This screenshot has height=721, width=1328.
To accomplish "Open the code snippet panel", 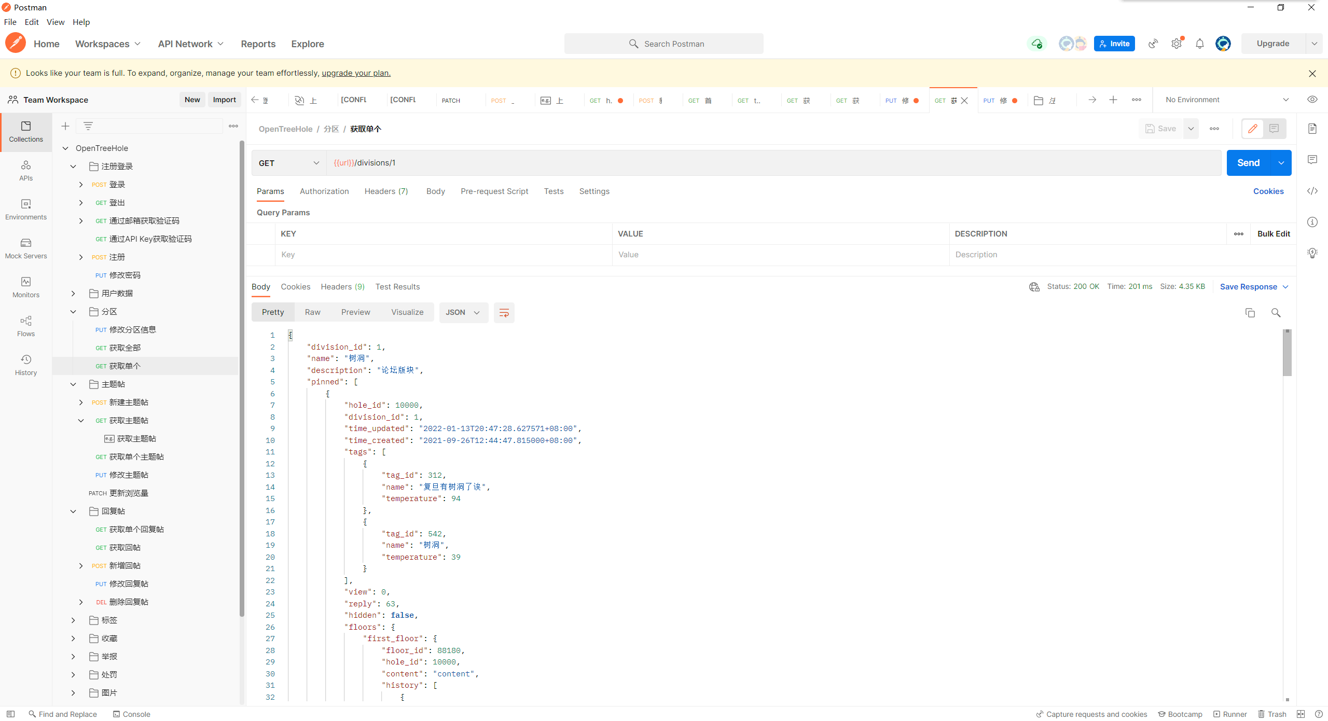I will pyautogui.click(x=1313, y=191).
